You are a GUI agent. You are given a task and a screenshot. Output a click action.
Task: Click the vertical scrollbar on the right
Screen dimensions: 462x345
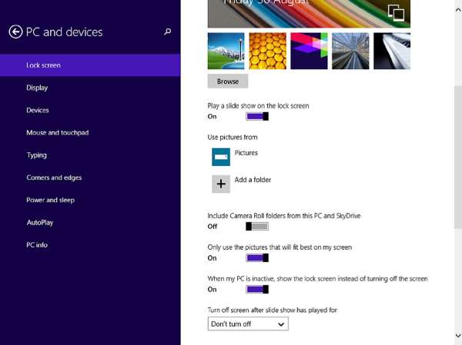click(x=457, y=169)
